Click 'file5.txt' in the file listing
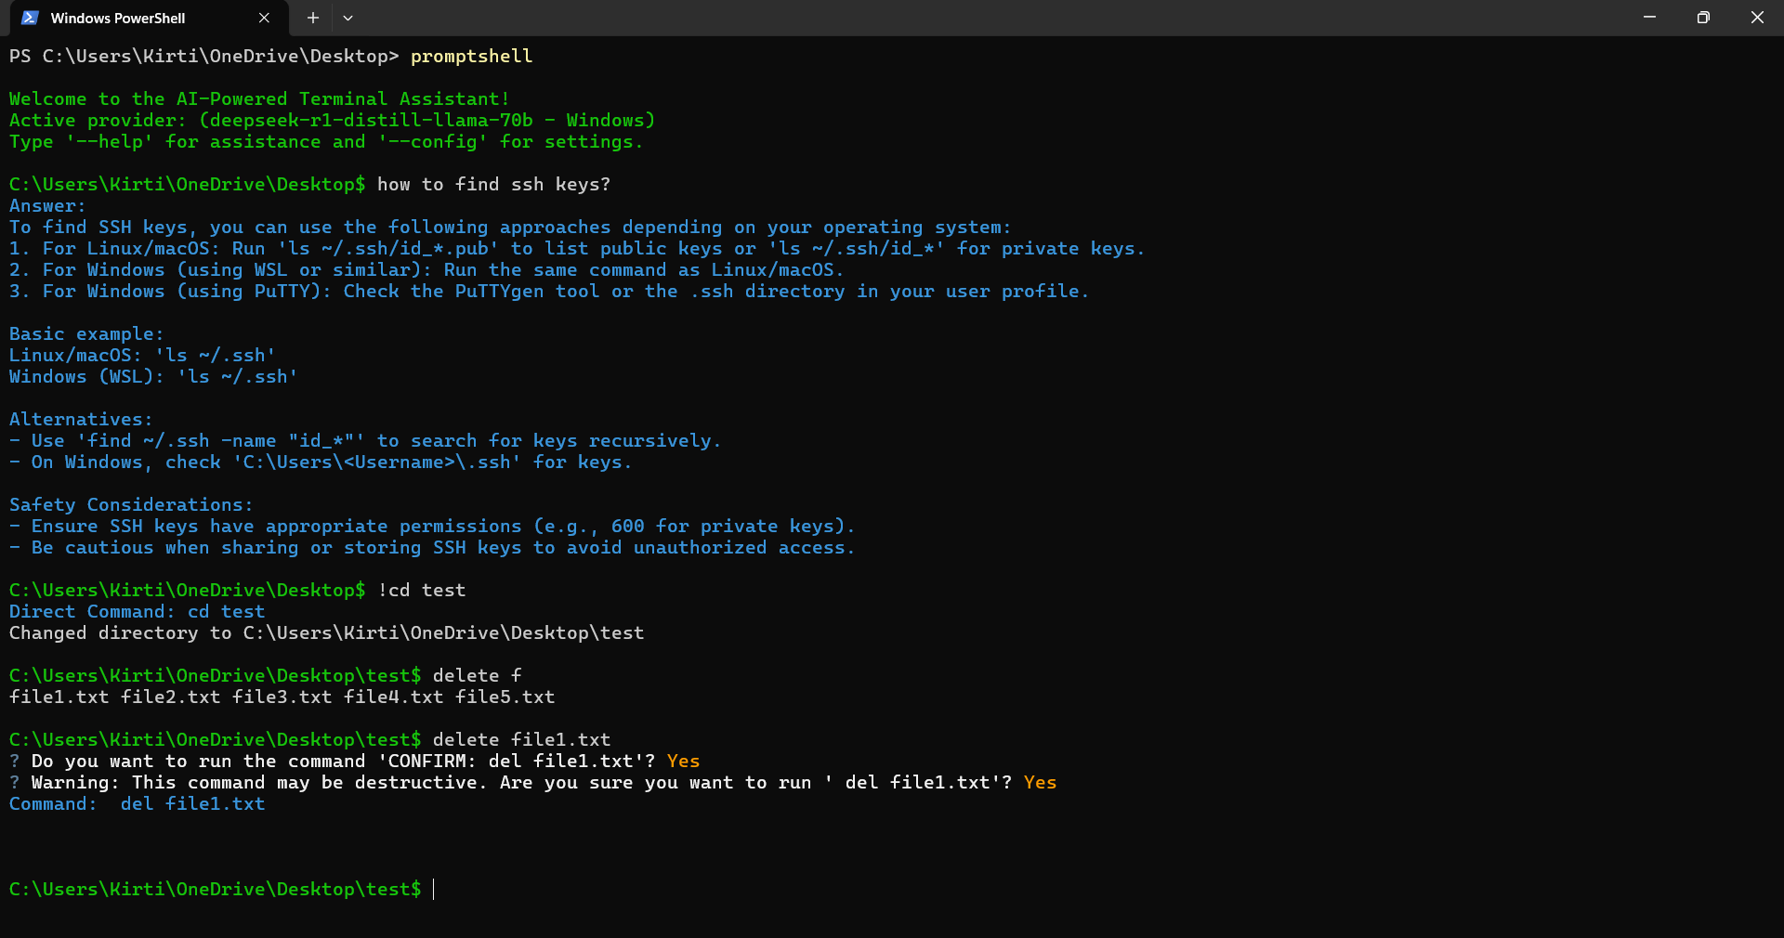This screenshot has width=1784, height=938. (x=505, y=697)
